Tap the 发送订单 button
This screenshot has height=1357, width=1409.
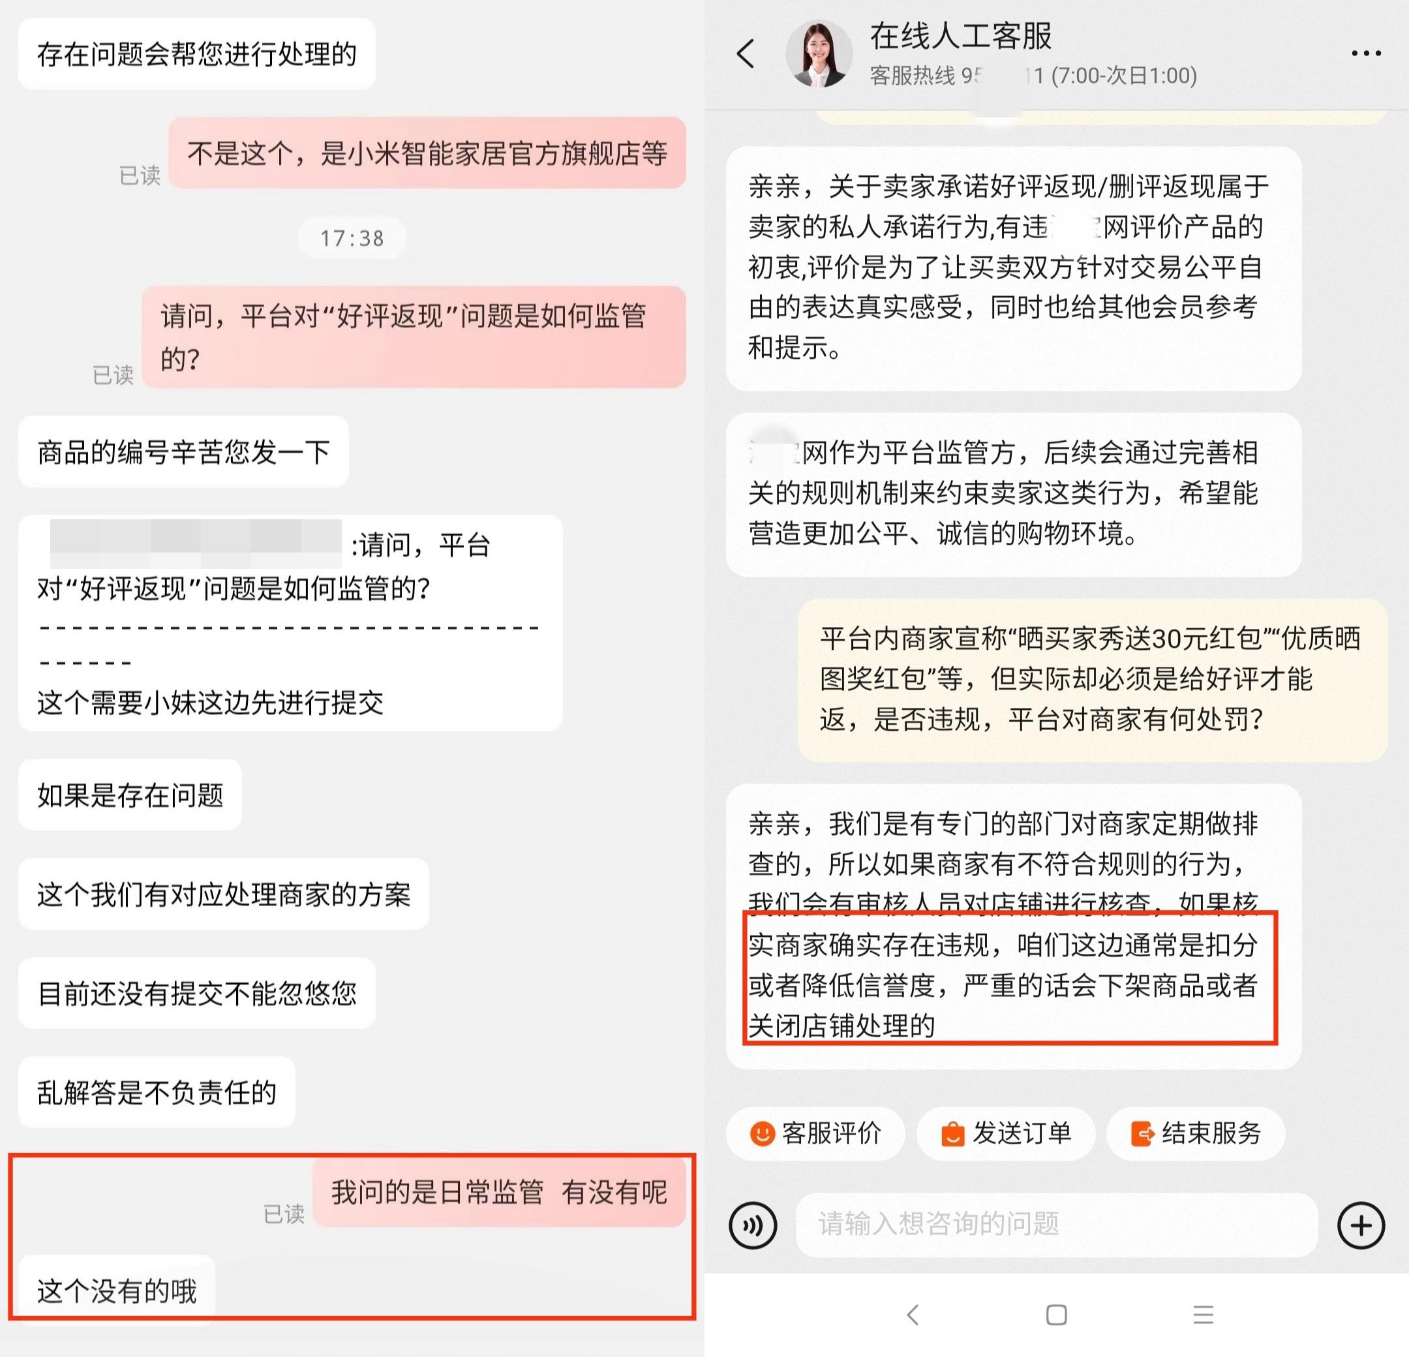pyautogui.click(x=1006, y=1133)
